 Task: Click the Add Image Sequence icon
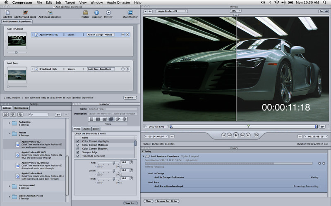pos(50,13)
